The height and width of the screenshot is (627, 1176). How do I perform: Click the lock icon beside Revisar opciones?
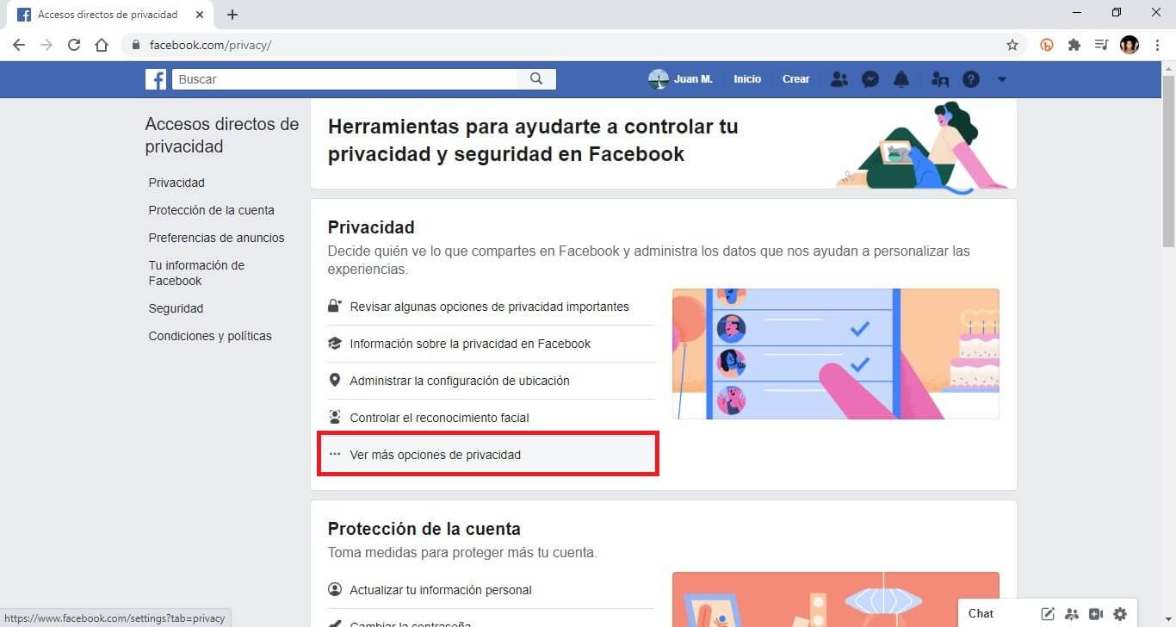coord(335,306)
